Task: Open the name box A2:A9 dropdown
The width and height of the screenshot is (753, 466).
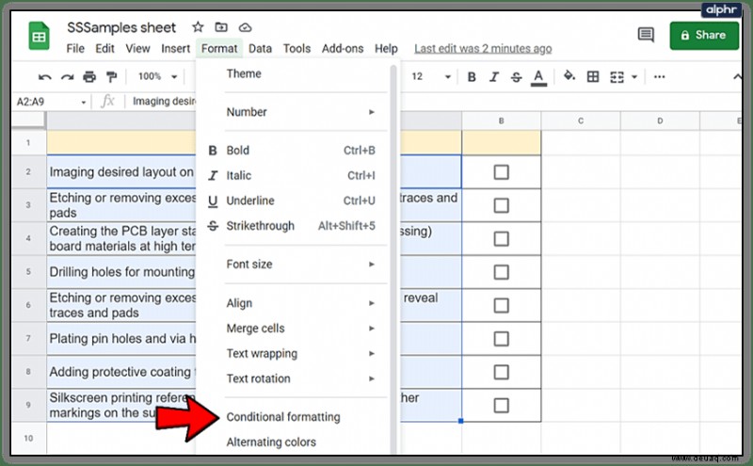Action: [x=83, y=102]
